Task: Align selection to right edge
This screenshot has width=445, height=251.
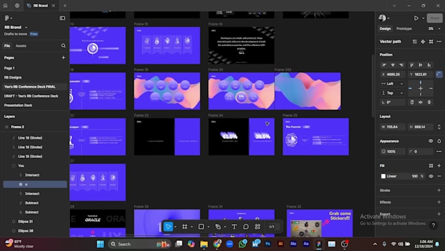Action: point(401,65)
